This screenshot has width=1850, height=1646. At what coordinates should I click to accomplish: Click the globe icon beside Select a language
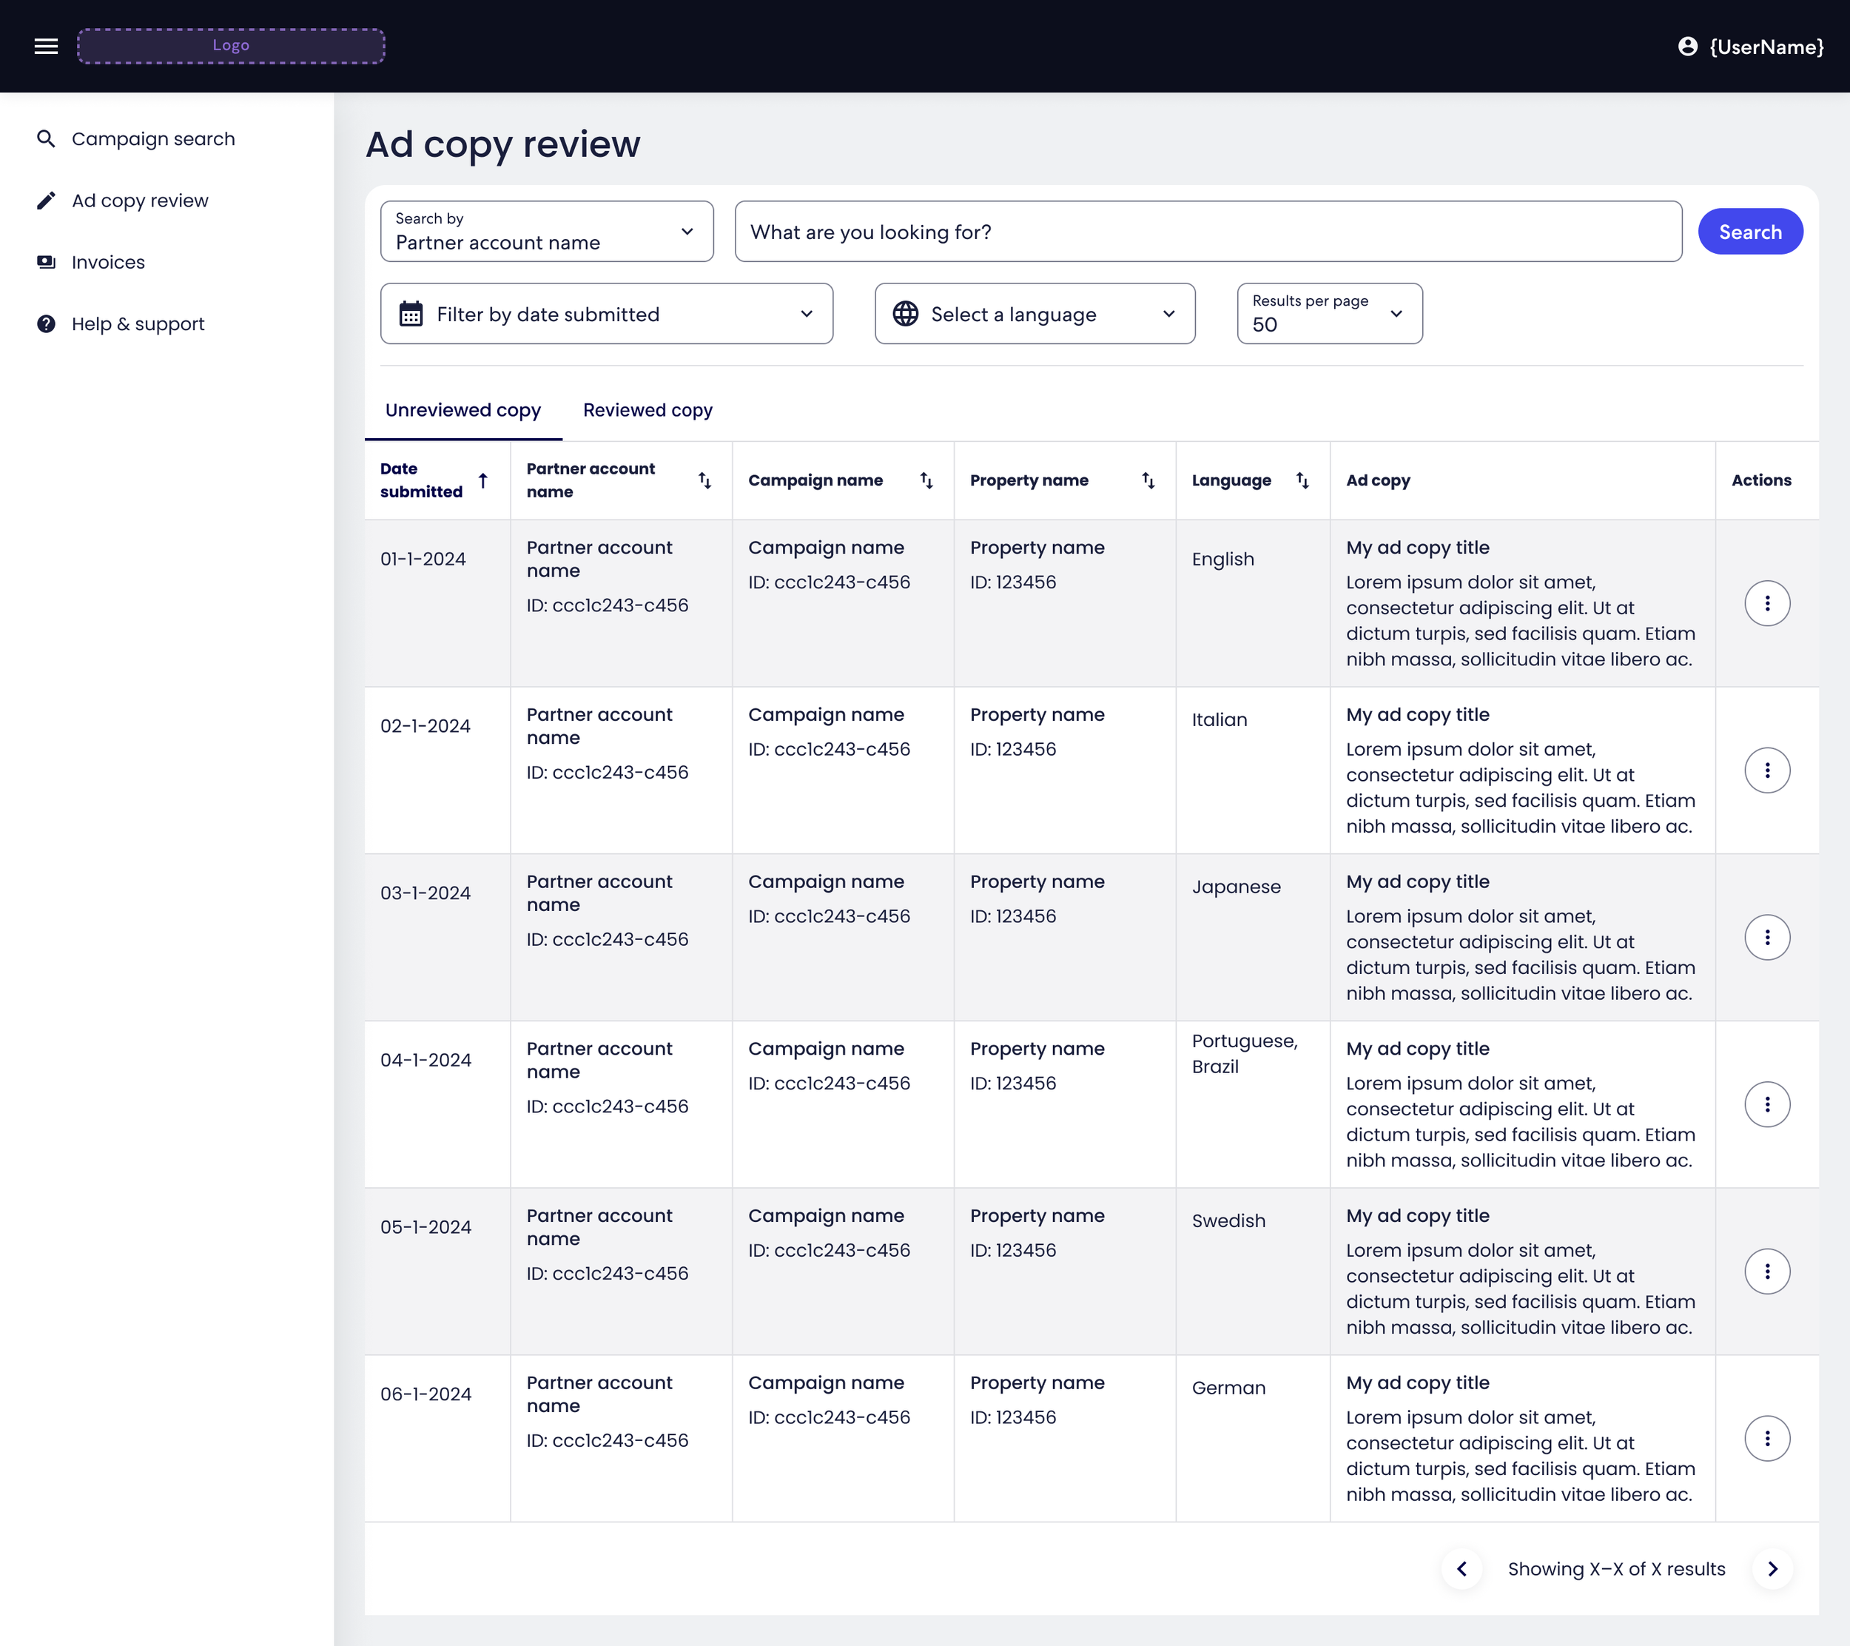[x=905, y=313]
